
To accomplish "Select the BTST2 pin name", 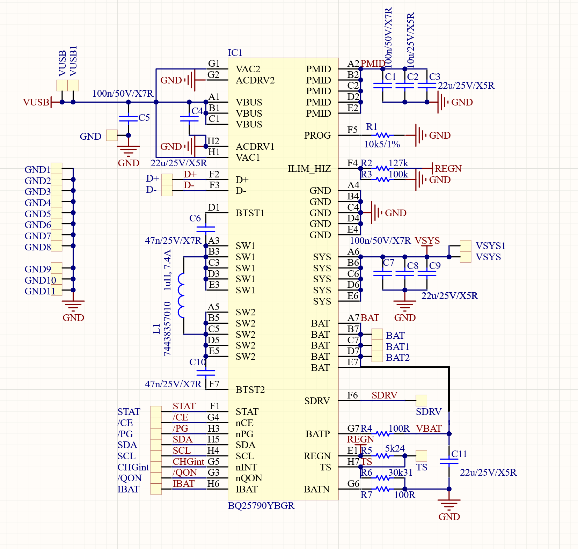I will pyautogui.click(x=250, y=389).
